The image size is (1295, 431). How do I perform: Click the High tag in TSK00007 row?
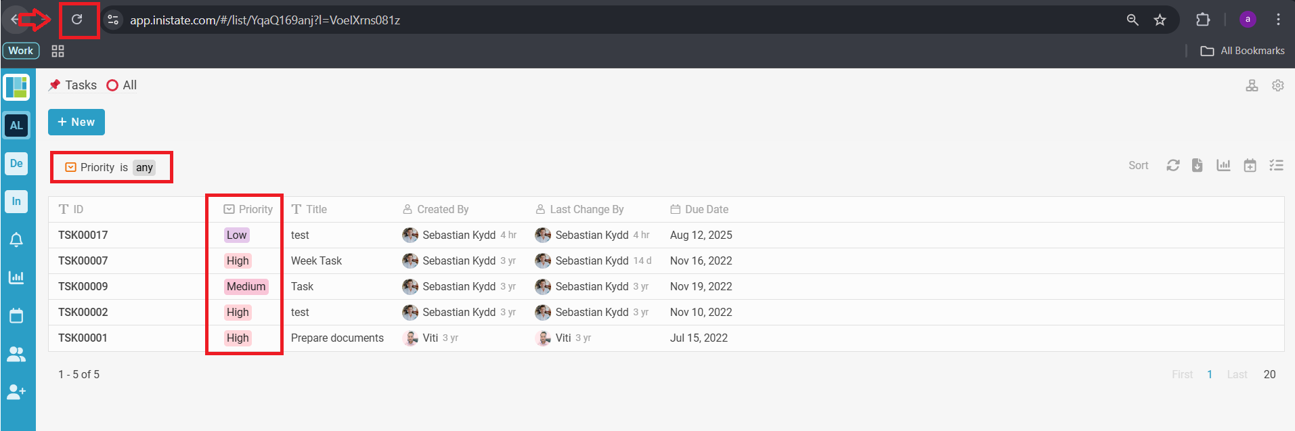click(x=238, y=260)
